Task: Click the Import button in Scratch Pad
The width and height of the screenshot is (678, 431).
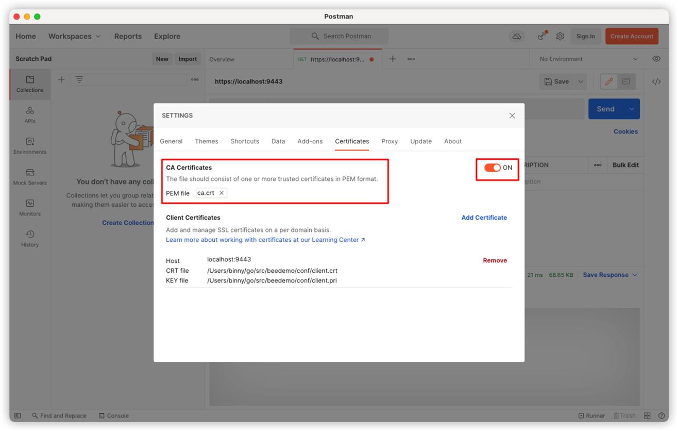Action: pos(188,59)
